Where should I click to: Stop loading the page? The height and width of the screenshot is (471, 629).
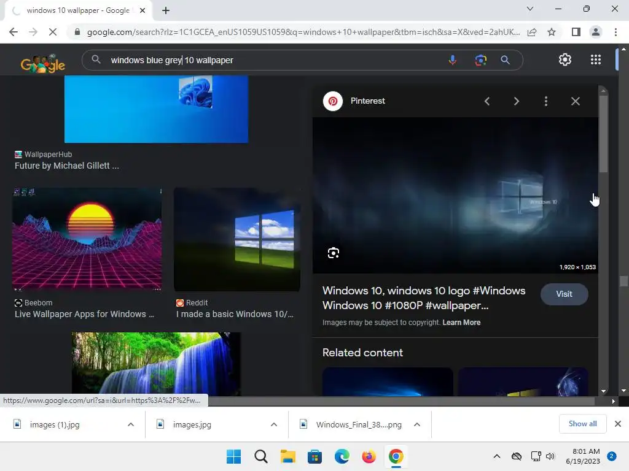pos(53,32)
